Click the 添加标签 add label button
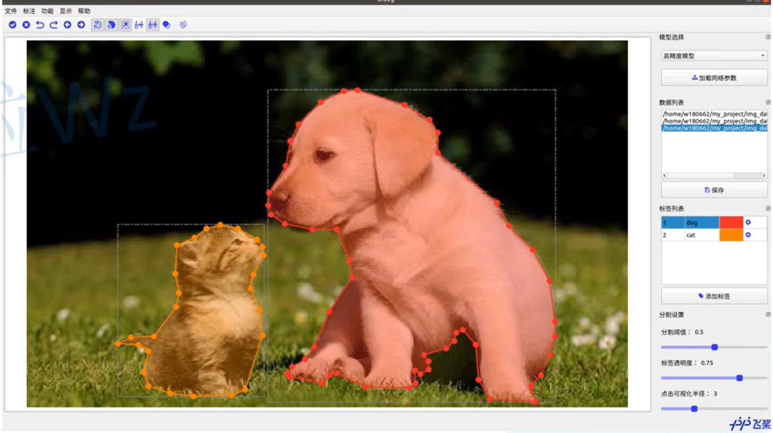This screenshot has width=773, height=433. coord(714,296)
